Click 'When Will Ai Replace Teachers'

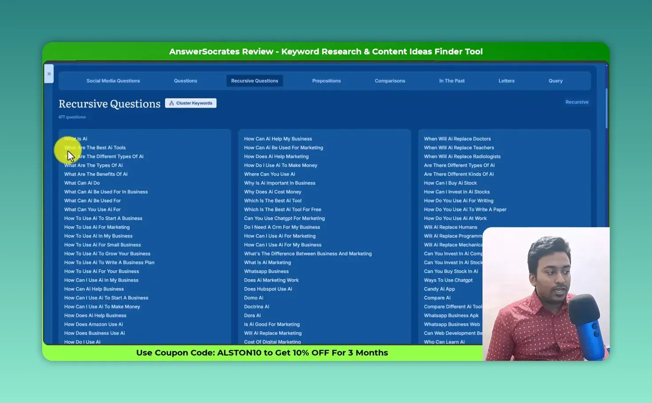[x=459, y=148]
